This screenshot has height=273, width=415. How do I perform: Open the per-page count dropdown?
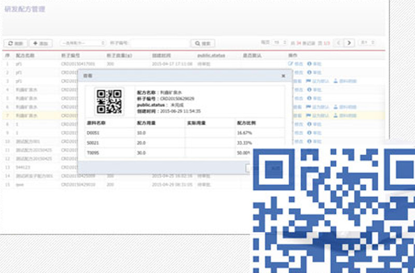point(280,43)
